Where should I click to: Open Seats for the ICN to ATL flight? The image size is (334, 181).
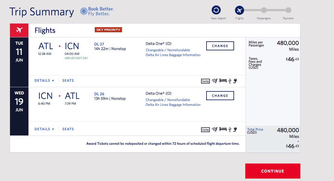click(x=68, y=129)
